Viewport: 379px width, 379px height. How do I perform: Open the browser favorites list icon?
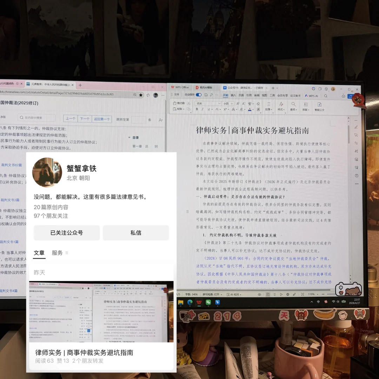click(148, 95)
